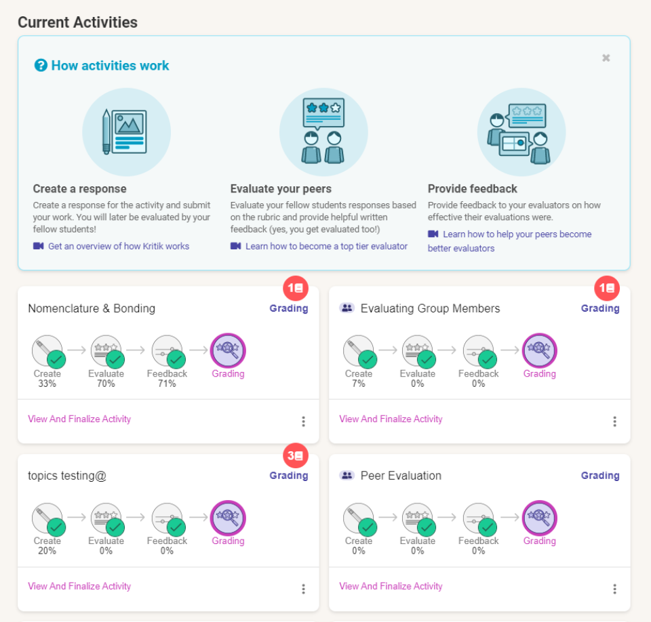Open the three-dot menu for Nomenclature & Bonding
Viewport: 651px width, 622px height.
303,421
